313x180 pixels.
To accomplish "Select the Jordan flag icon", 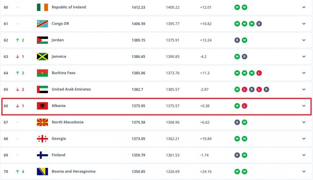I will [x=42, y=40].
